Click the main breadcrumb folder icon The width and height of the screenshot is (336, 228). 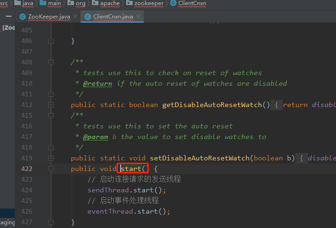pyautogui.click(x=43, y=3)
